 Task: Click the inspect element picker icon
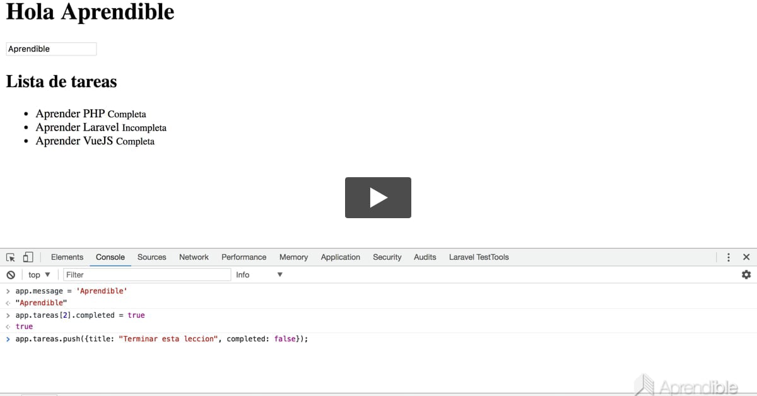click(11, 257)
